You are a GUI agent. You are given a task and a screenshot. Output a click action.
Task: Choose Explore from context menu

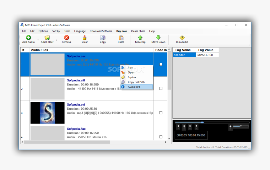(137, 77)
